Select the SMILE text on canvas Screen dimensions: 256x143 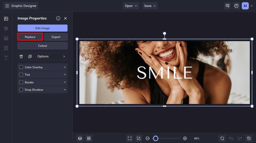165,72
